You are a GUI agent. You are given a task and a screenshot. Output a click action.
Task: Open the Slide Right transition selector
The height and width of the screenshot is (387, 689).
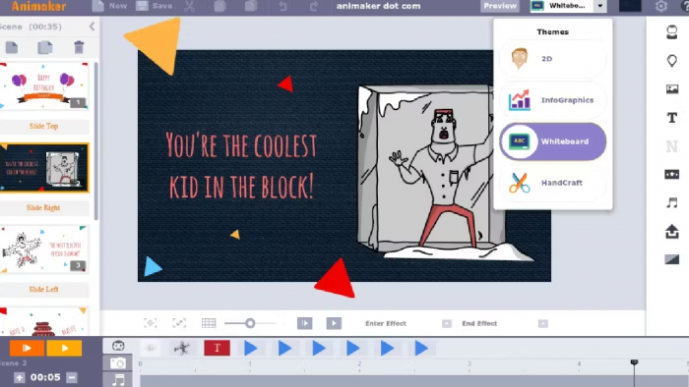43,208
